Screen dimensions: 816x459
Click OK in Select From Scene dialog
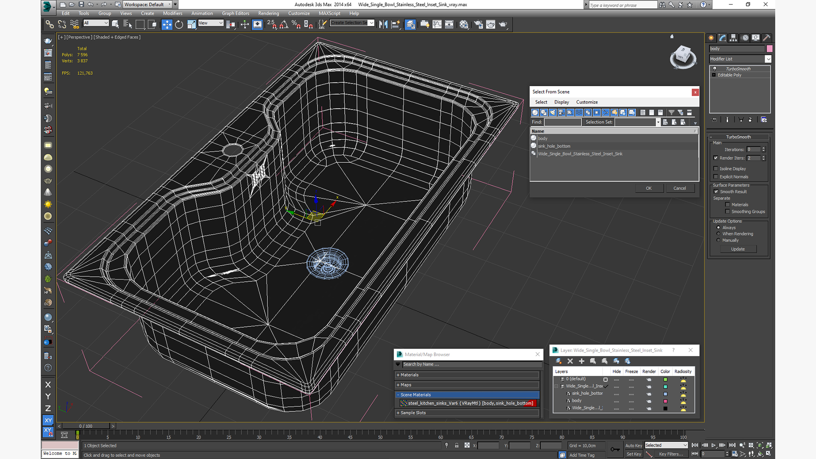[x=649, y=188]
